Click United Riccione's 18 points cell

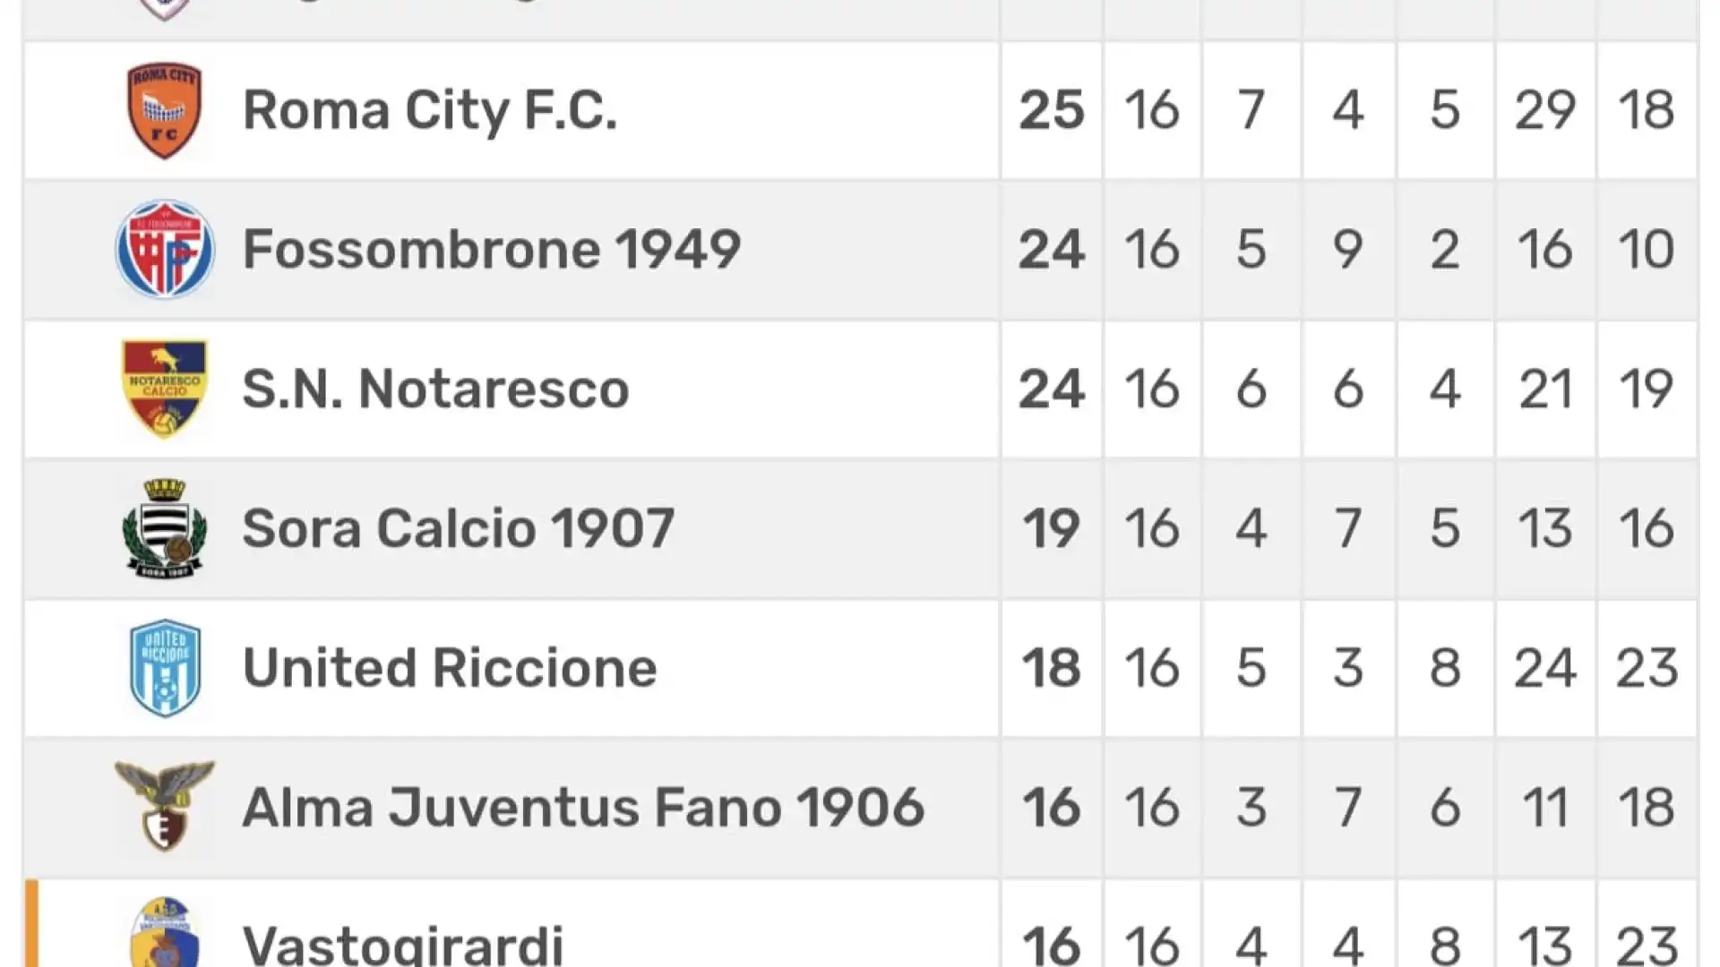click(x=1052, y=668)
